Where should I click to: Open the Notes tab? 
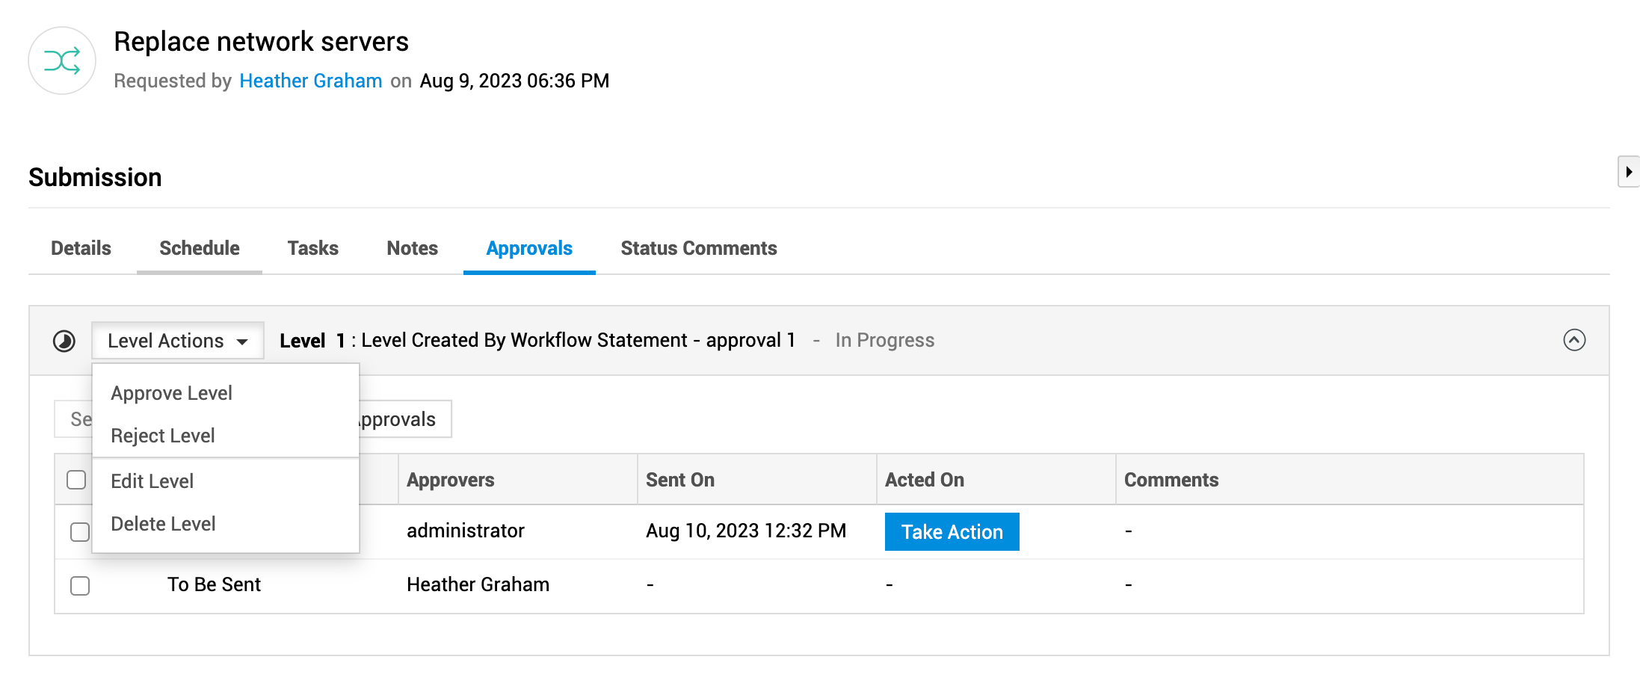pos(413,248)
